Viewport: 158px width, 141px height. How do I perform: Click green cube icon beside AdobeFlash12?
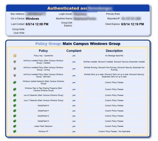(x=15, y=116)
